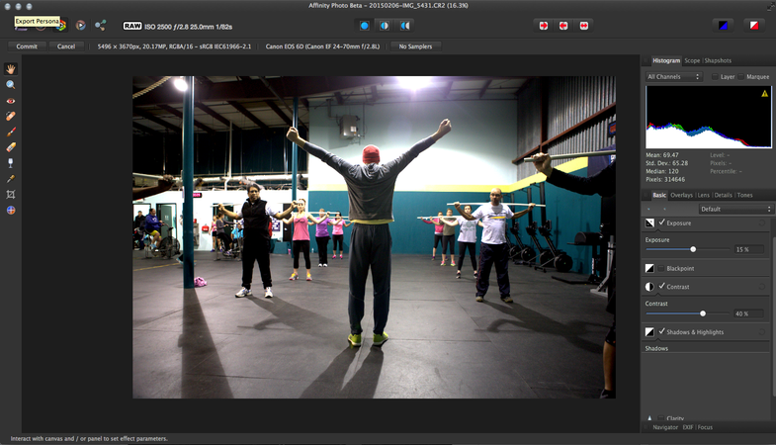Screen dimensions: 776x445
Task: Select the Zoom tool in the left toolbar
Action: click(x=11, y=85)
